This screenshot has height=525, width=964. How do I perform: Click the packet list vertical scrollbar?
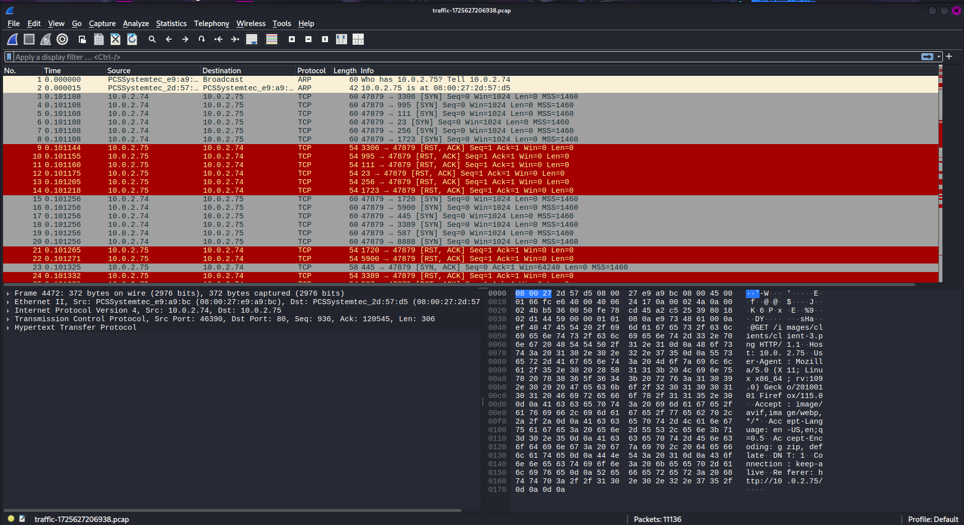click(940, 174)
